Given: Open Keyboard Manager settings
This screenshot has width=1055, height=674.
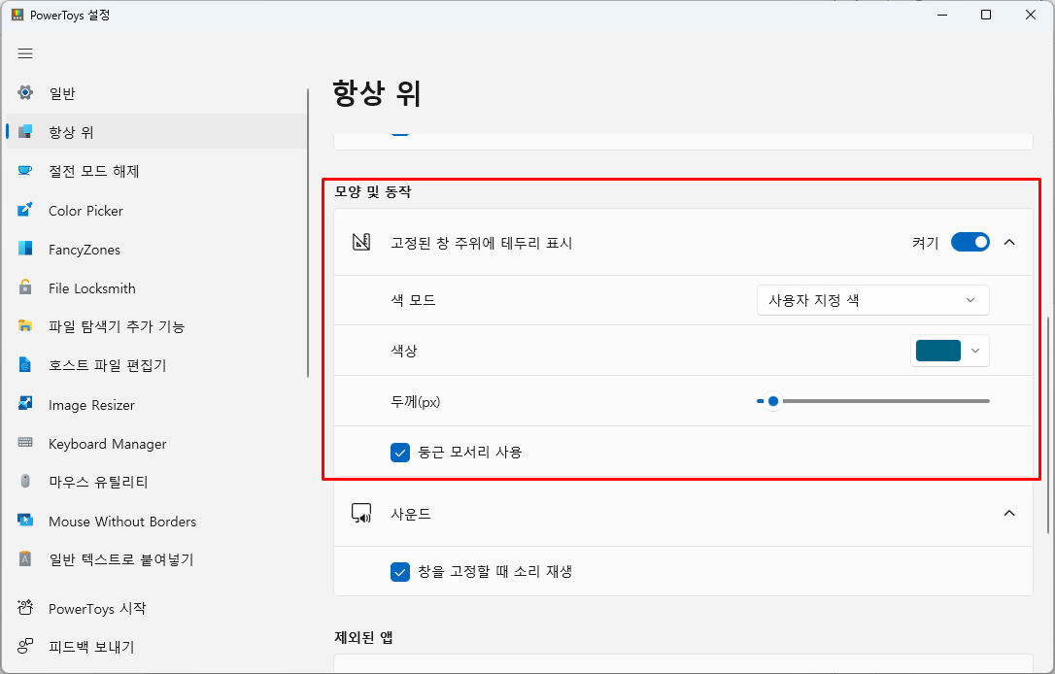Looking at the screenshot, I should pyautogui.click(x=156, y=444).
